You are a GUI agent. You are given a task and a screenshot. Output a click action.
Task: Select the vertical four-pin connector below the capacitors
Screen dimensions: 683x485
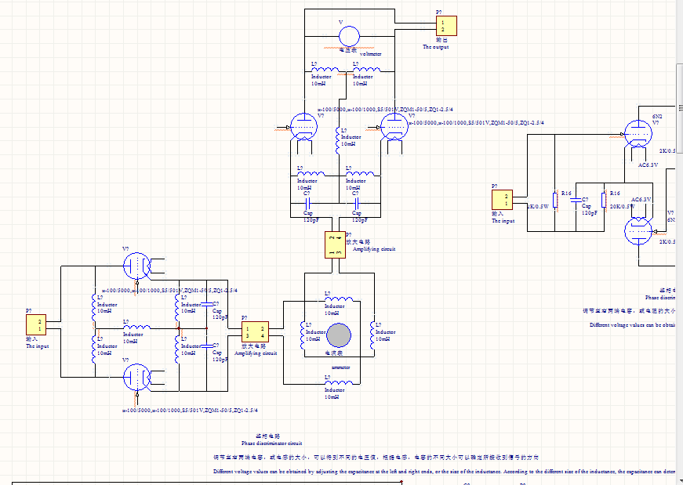click(336, 245)
